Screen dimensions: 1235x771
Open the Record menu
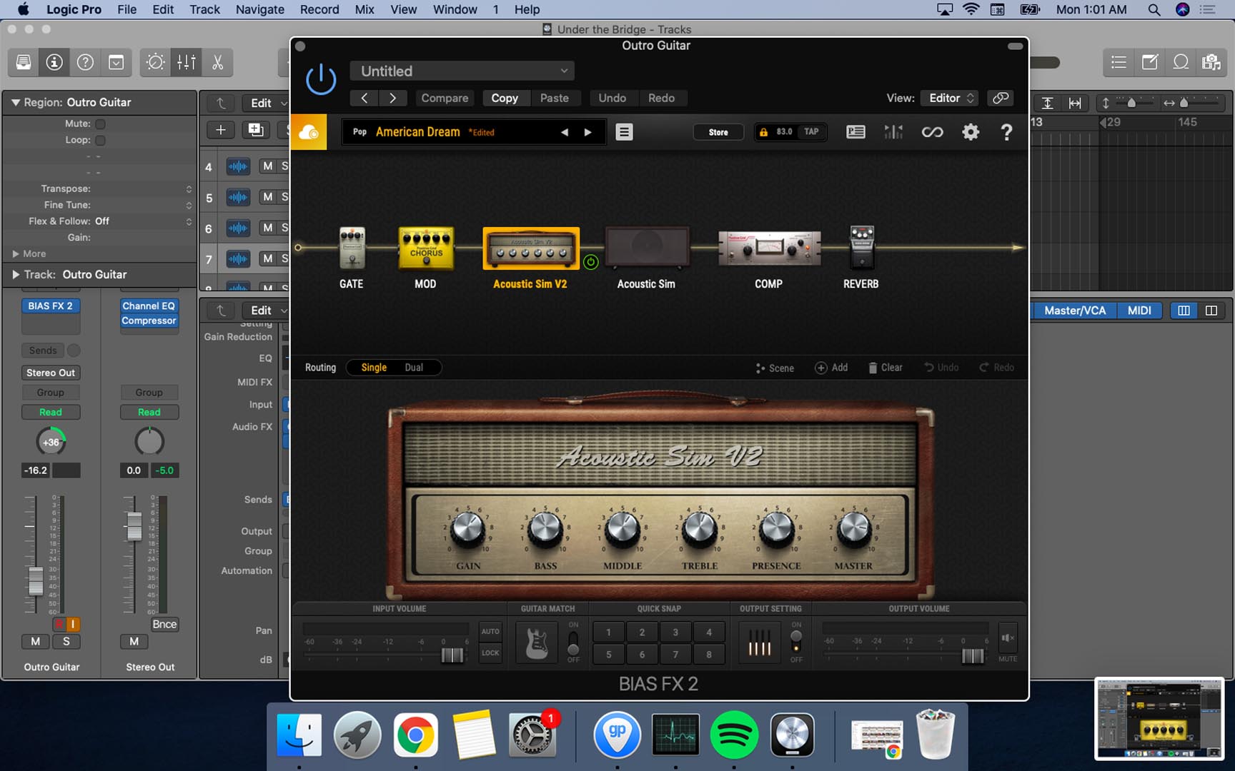click(319, 9)
